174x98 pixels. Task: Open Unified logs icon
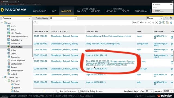9,74
